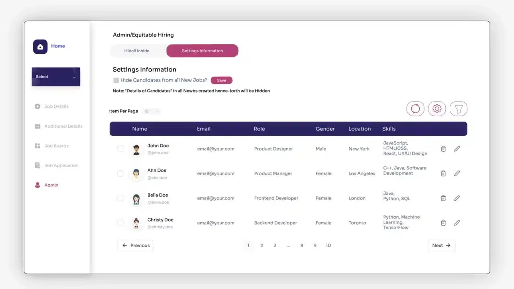Click Ahn Doe's avatar
Viewport: 514px width, 289px height.
tap(137, 174)
